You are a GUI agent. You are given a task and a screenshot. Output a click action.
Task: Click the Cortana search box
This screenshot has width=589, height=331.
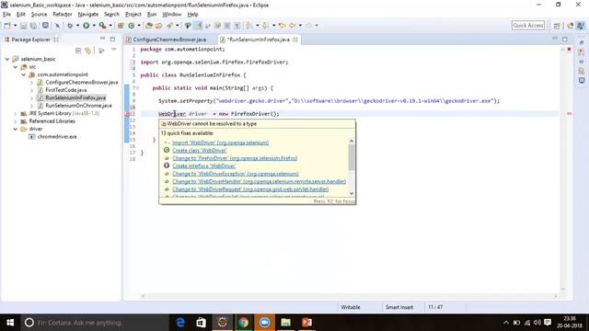pos(94,323)
